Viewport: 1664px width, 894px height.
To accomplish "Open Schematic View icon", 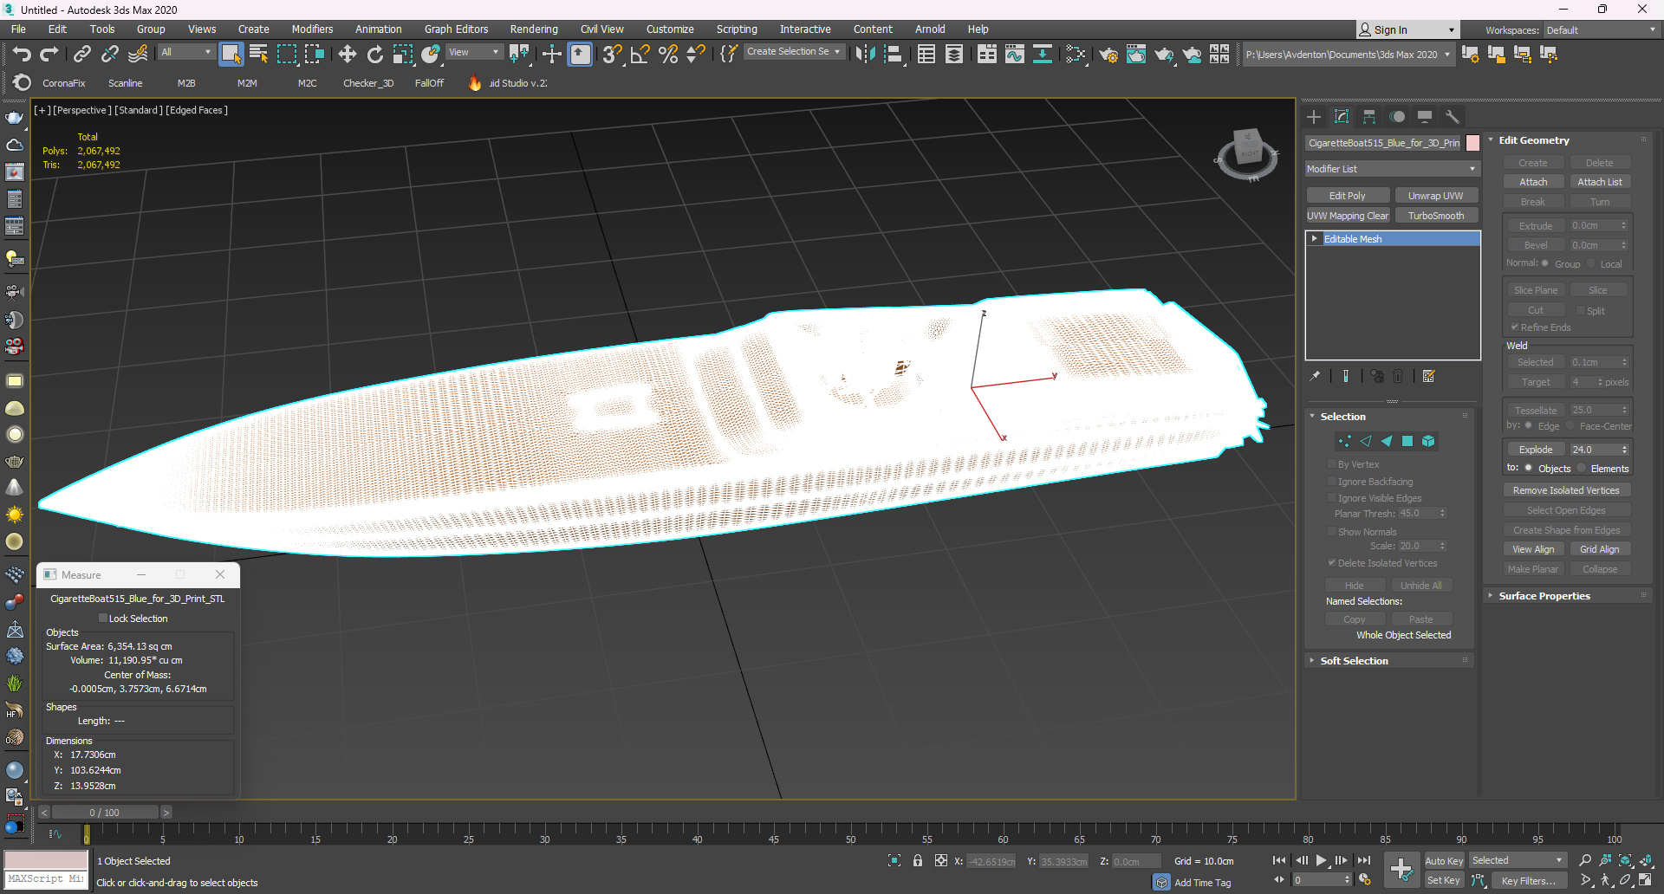I will 1042,55.
